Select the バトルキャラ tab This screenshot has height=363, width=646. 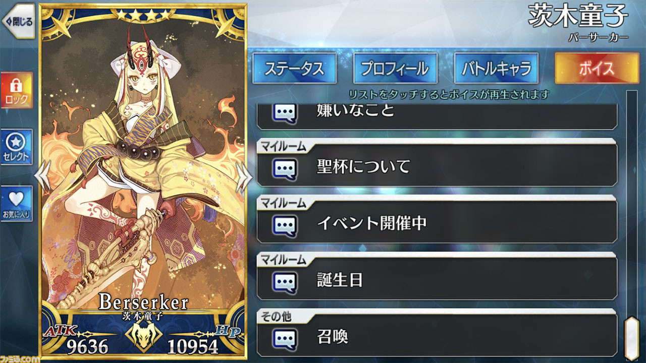tap(496, 68)
